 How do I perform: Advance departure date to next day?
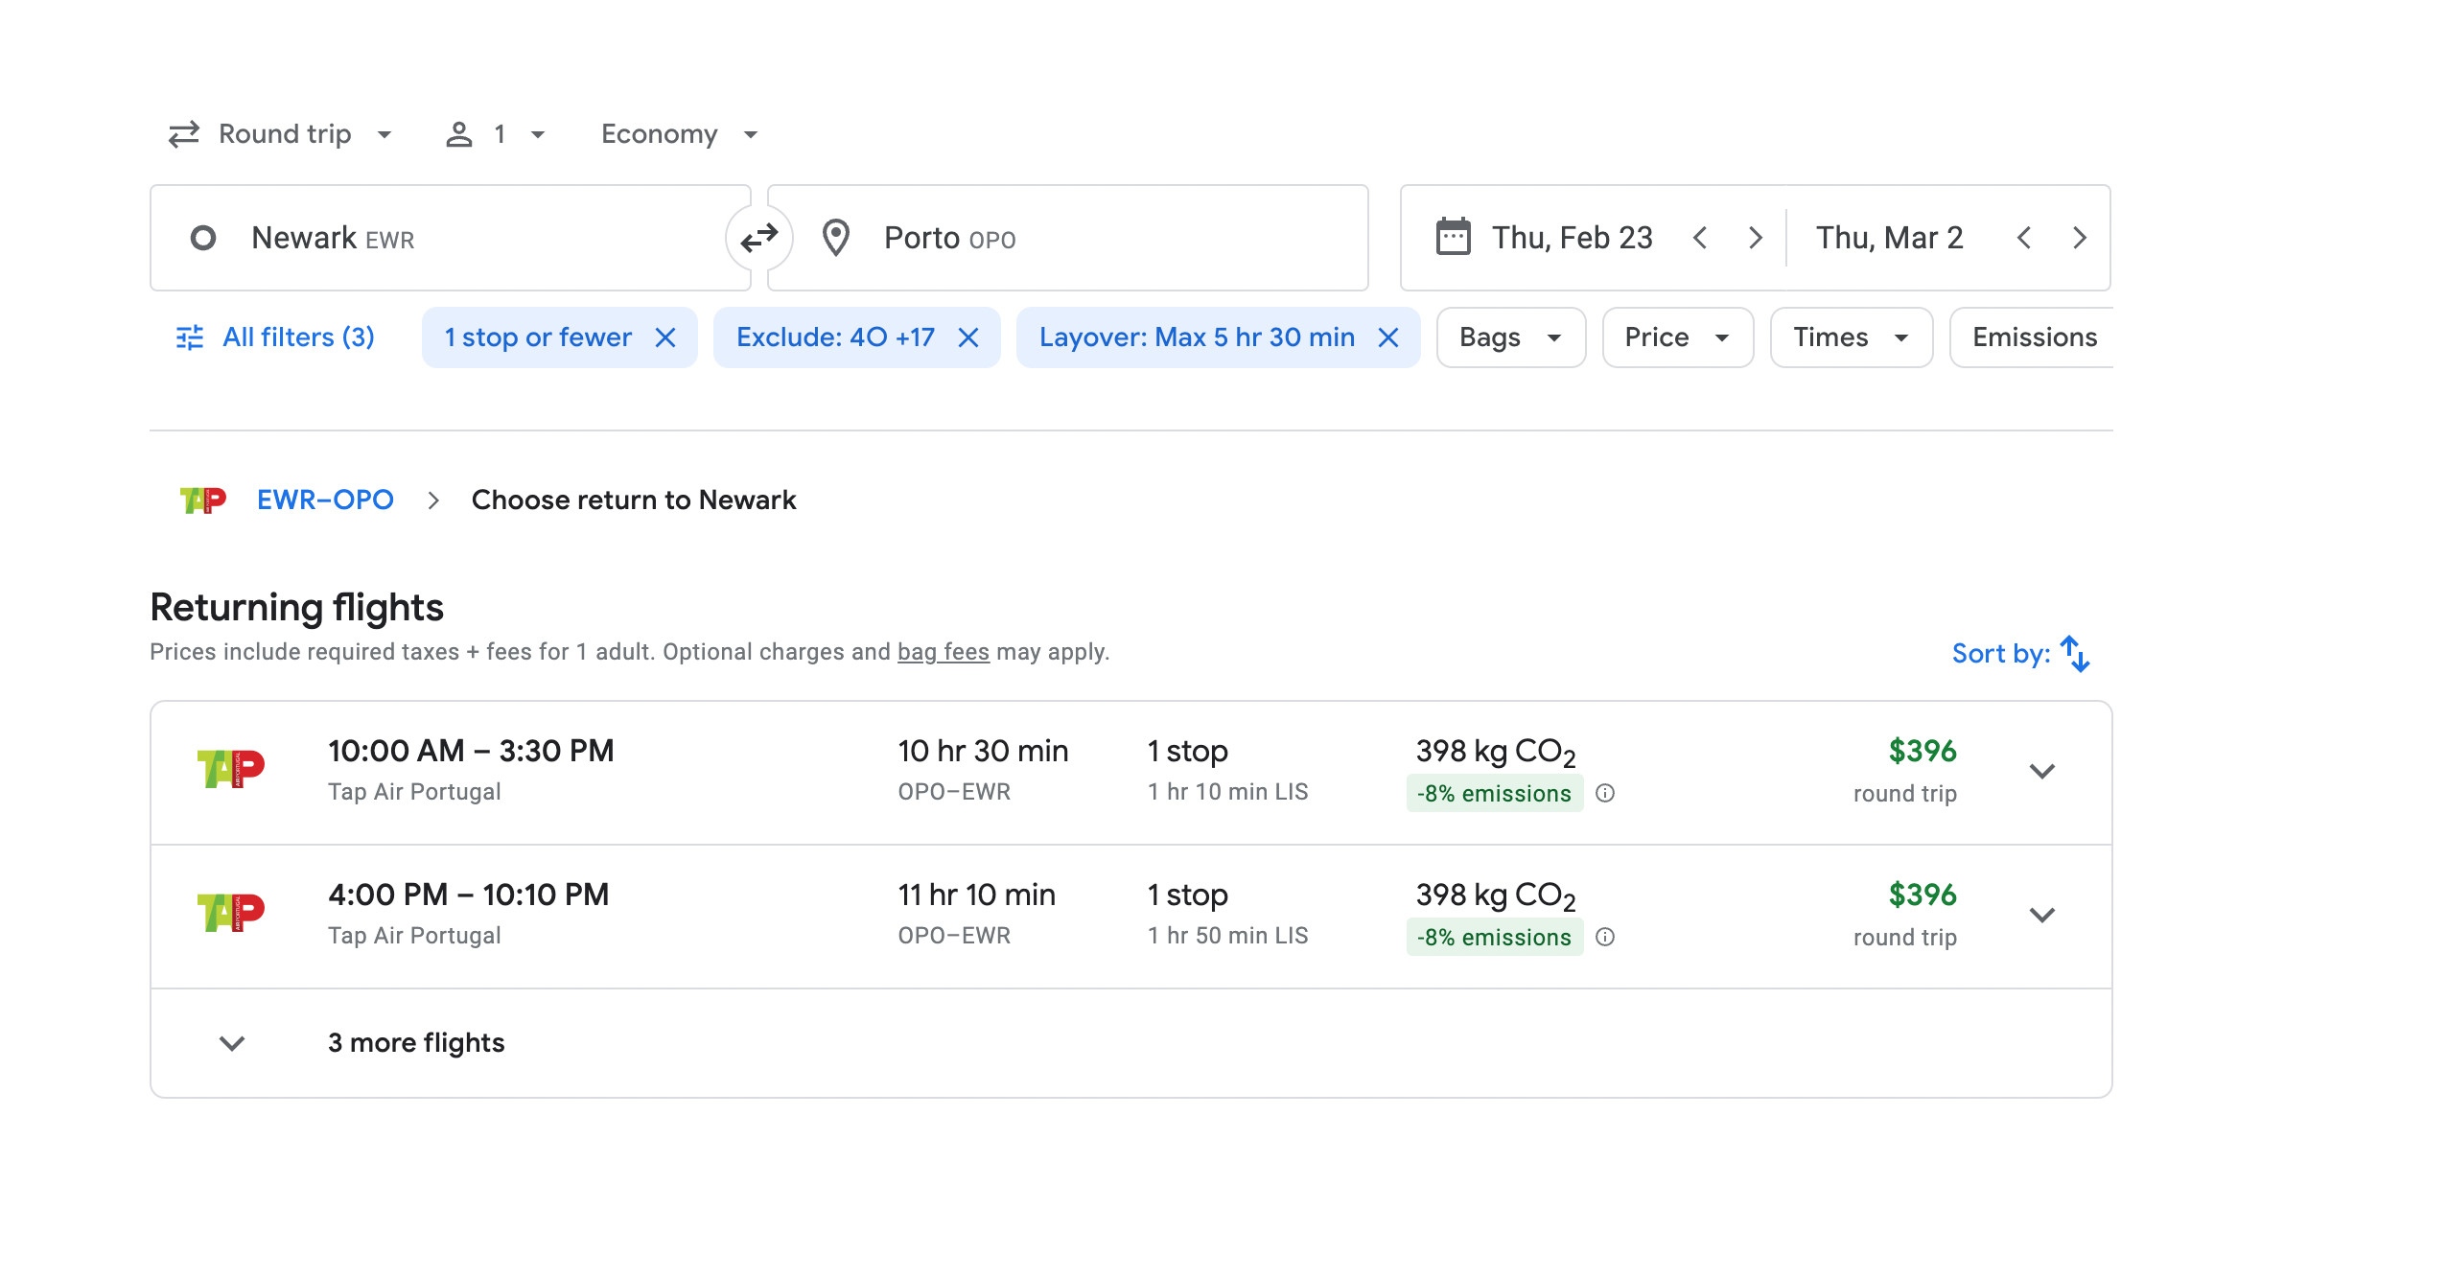click(1756, 238)
